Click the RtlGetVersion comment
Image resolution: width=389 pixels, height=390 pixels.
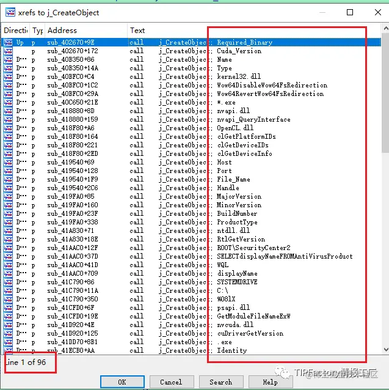click(241, 239)
